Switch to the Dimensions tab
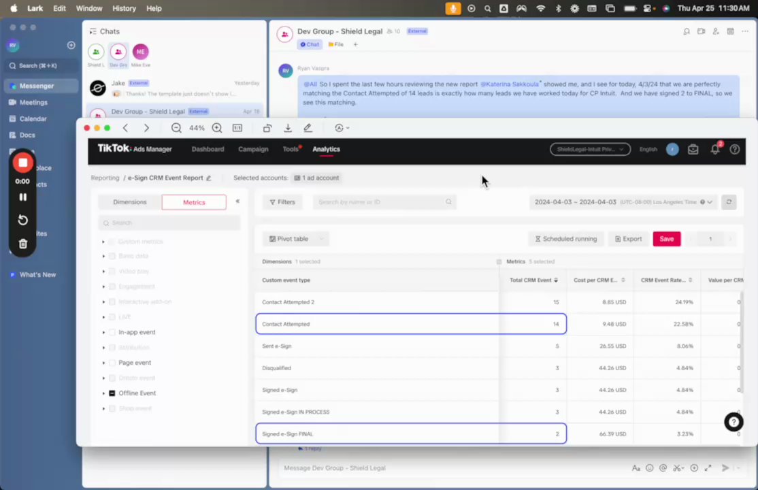The width and height of the screenshot is (758, 490). point(129,202)
